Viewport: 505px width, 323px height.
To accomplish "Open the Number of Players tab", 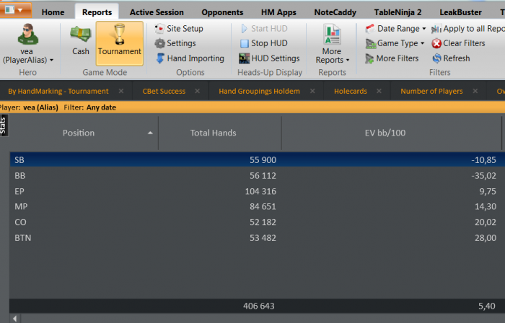I will pyautogui.click(x=431, y=91).
